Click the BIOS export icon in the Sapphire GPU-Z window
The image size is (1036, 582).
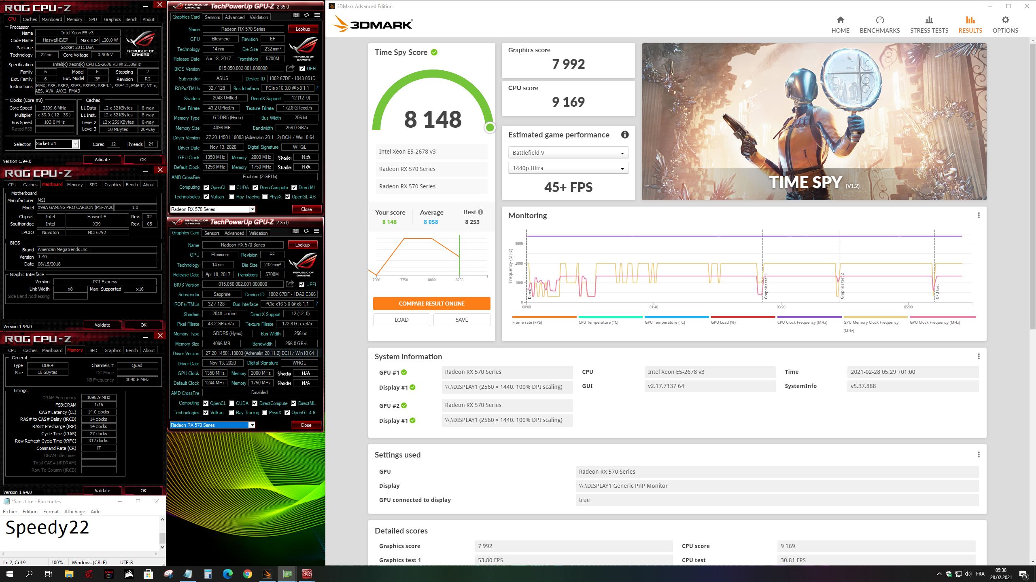pos(290,284)
